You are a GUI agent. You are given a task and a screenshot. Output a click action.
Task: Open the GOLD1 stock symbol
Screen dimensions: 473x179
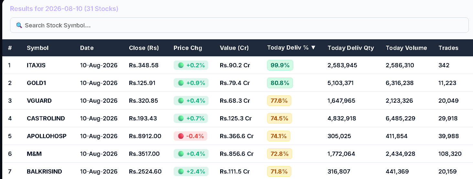coord(37,83)
